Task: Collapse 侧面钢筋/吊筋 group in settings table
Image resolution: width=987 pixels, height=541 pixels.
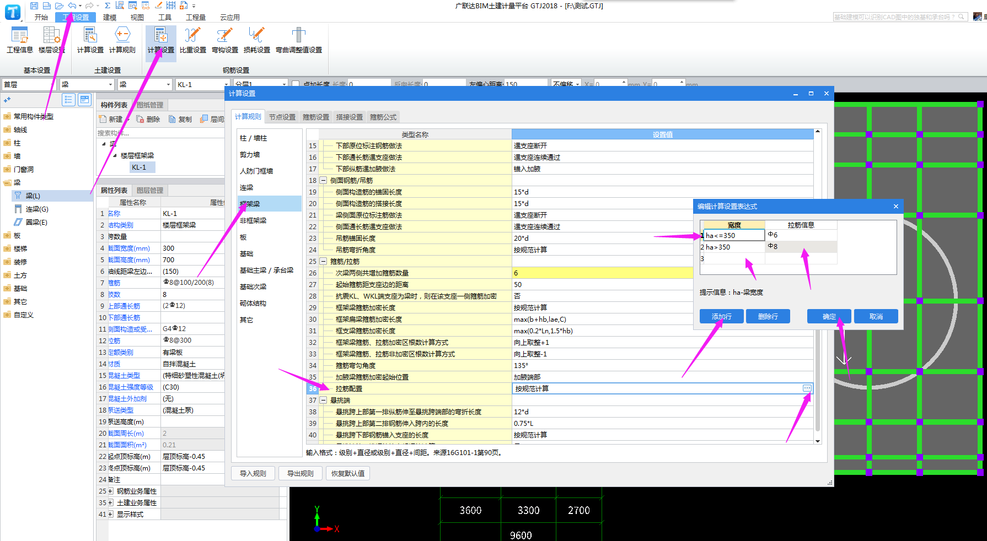Action: tap(324, 180)
